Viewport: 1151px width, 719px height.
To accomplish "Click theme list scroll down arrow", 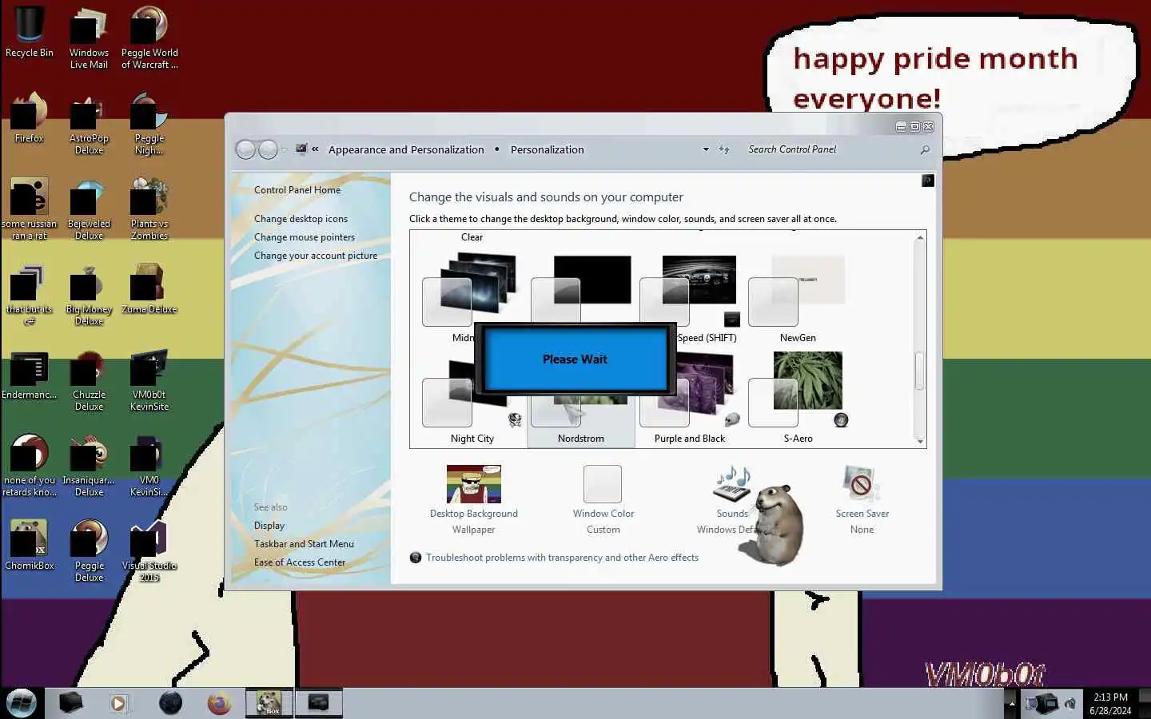I will point(920,441).
